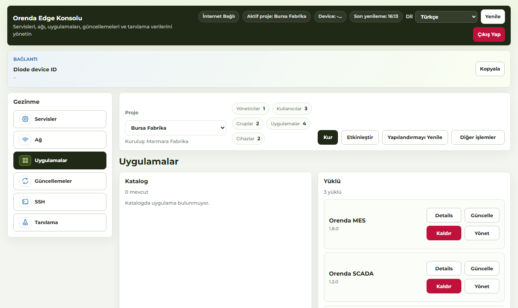The height and width of the screenshot is (308, 518).
Task: Click Kaldır for Orenda MES
Action: point(444,233)
